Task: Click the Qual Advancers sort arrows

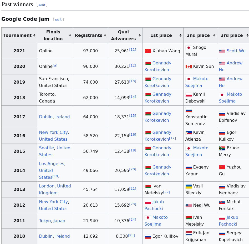Action: tap(140, 35)
